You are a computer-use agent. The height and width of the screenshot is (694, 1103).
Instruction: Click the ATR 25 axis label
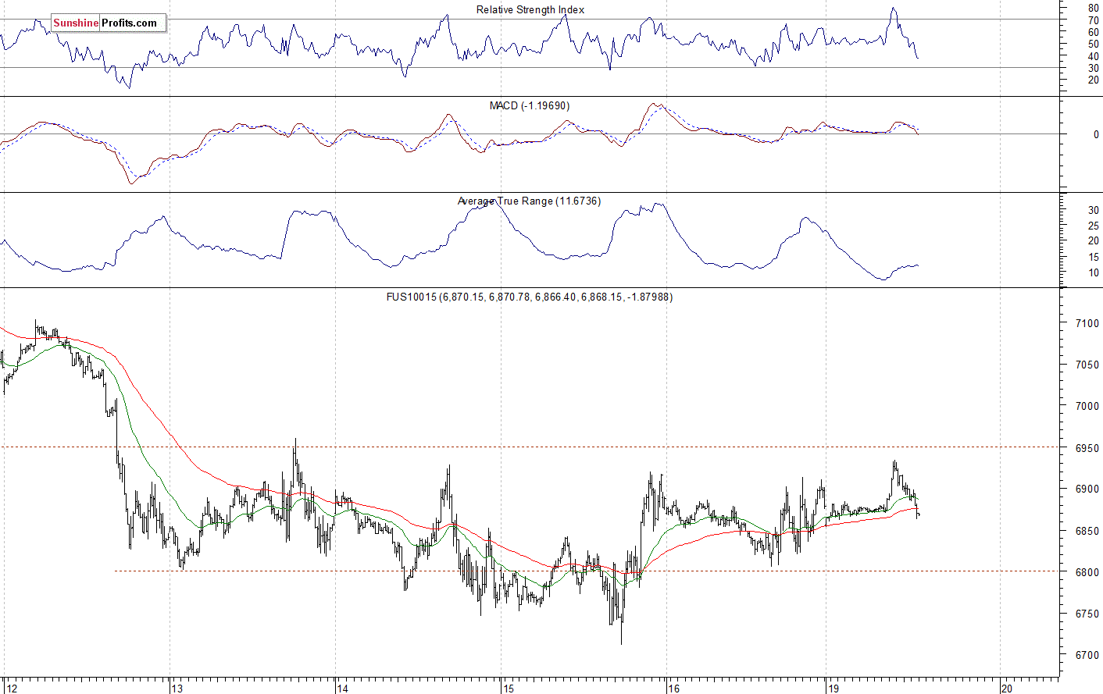pyautogui.click(x=1094, y=226)
